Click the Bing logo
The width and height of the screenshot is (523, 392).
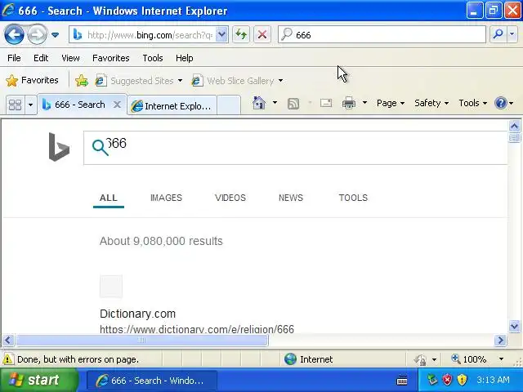pos(59,147)
